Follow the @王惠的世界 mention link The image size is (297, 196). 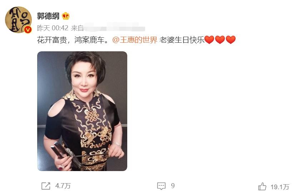point(135,40)
